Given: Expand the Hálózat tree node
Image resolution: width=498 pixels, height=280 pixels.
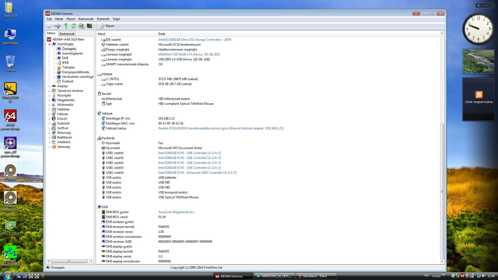Looking at the screenshot, I should [49, 114].
